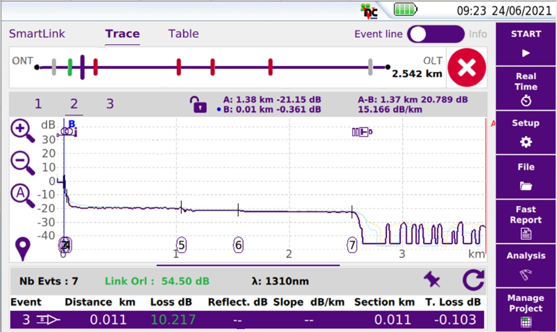Select event marker 7 on the graph
The image size is (557, 332).
pyautogui.click(x=352, y=245)
